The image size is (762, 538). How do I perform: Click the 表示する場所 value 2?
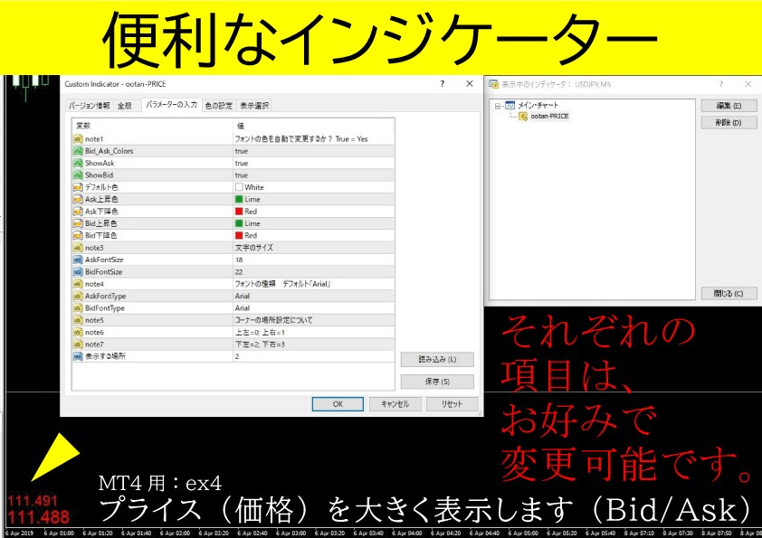[237, 356]
